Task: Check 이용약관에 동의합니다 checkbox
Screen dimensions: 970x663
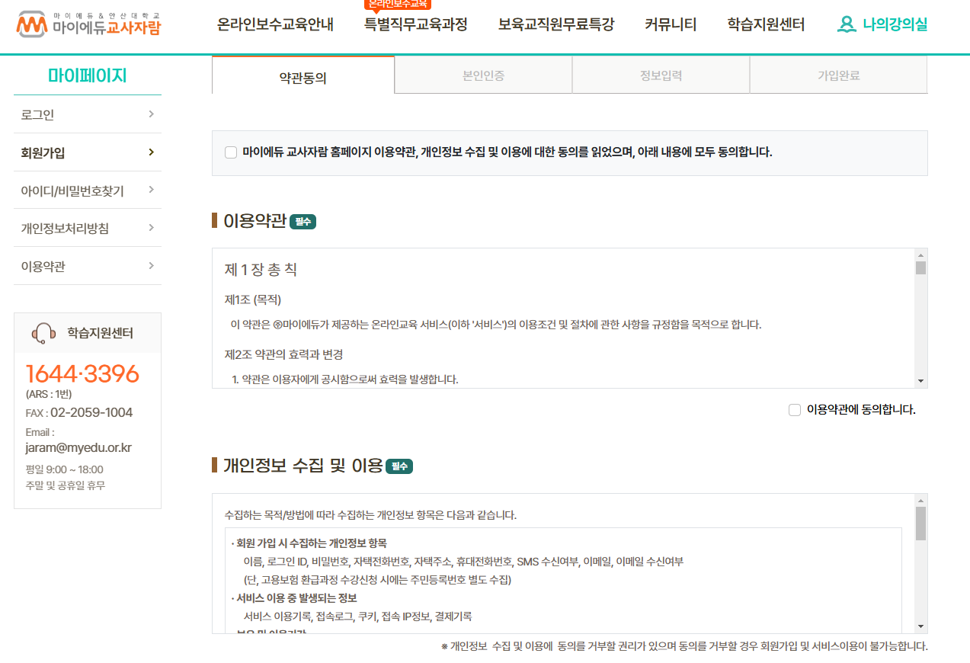Action: pos(795,410)
